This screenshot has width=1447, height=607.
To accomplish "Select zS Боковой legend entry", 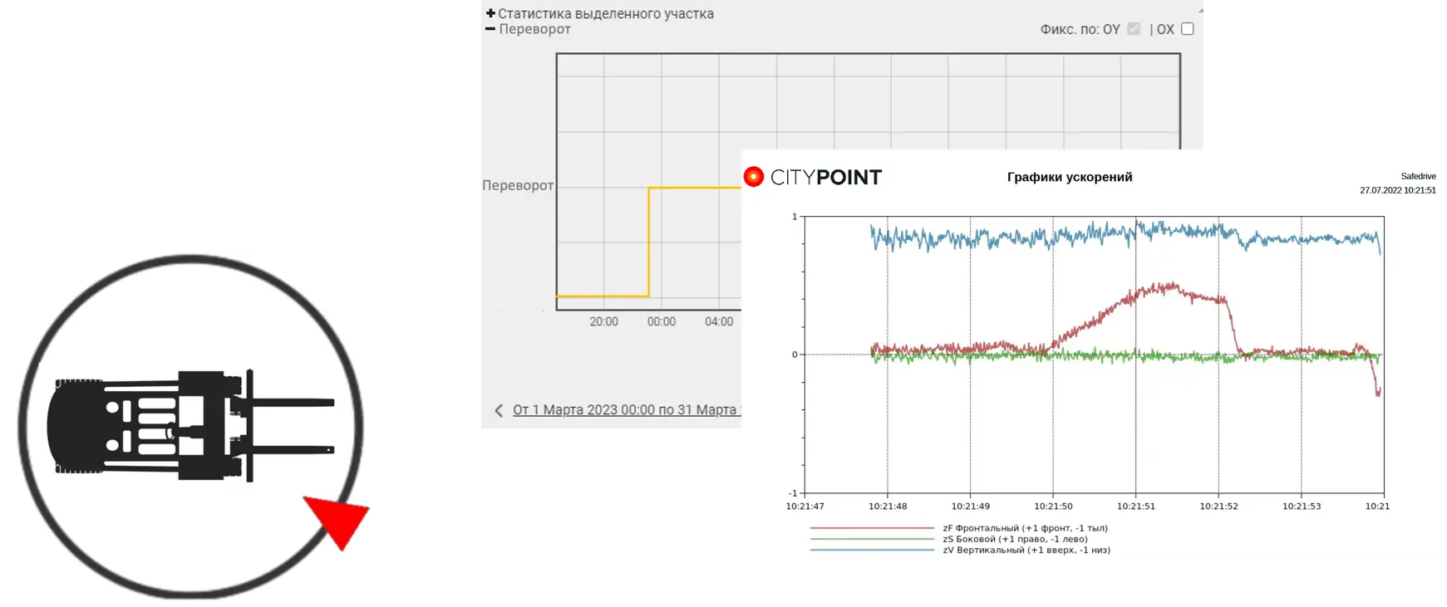I will pos(1015,539).
